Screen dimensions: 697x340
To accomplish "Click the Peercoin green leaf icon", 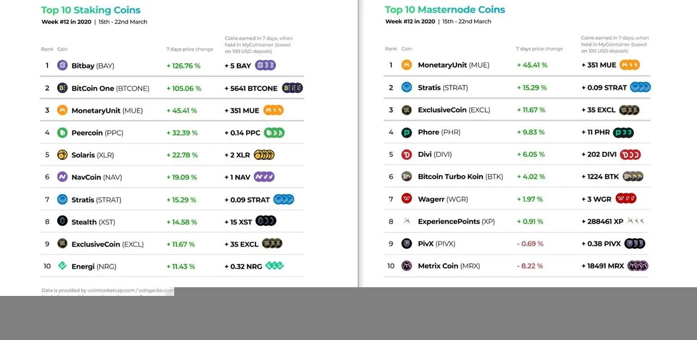I will (x=63, y=132).
